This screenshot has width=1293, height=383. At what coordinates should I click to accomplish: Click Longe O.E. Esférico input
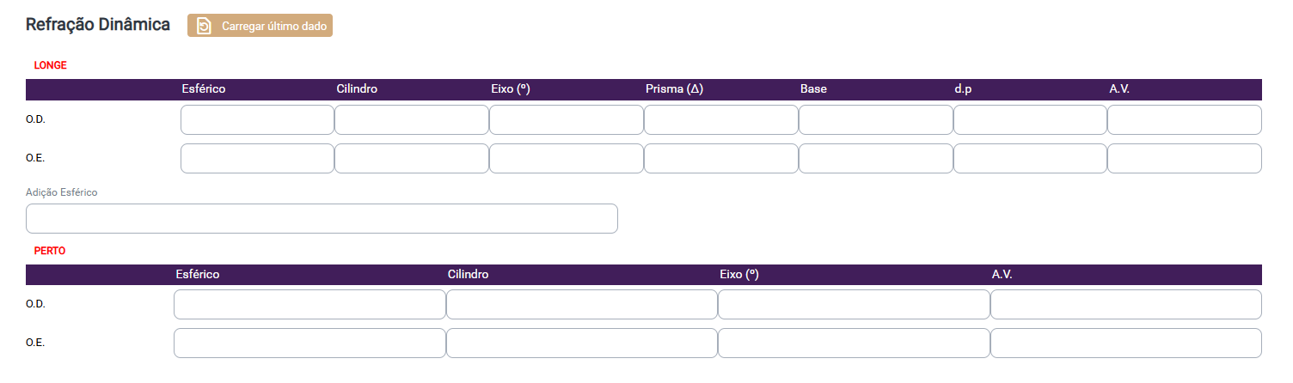[257, 159]
